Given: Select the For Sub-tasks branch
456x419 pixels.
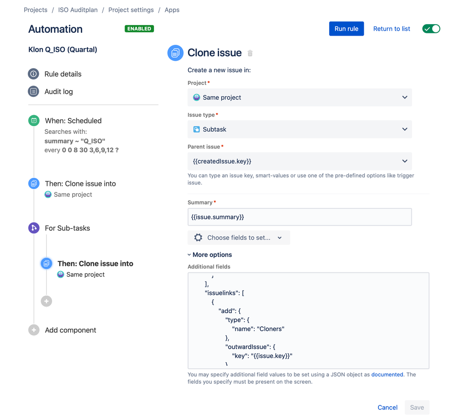Looking at the screenshot, I should click(x=68, y=228).
